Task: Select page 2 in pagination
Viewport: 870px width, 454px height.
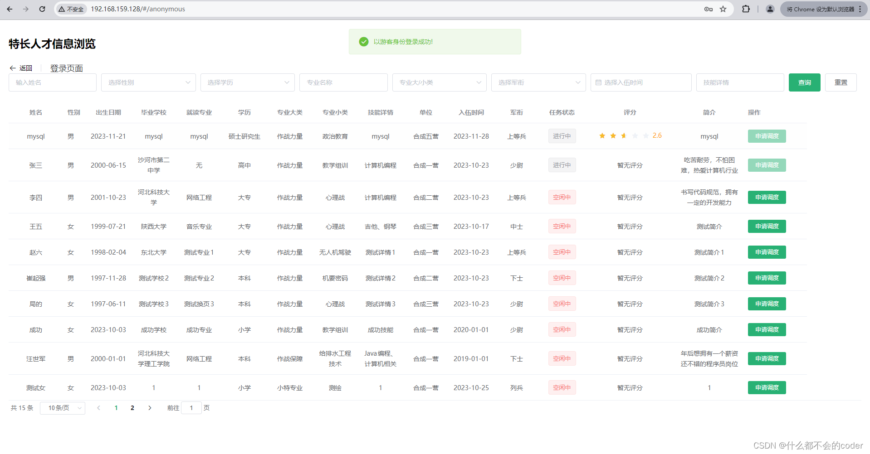Action: [x=132, y=408]
